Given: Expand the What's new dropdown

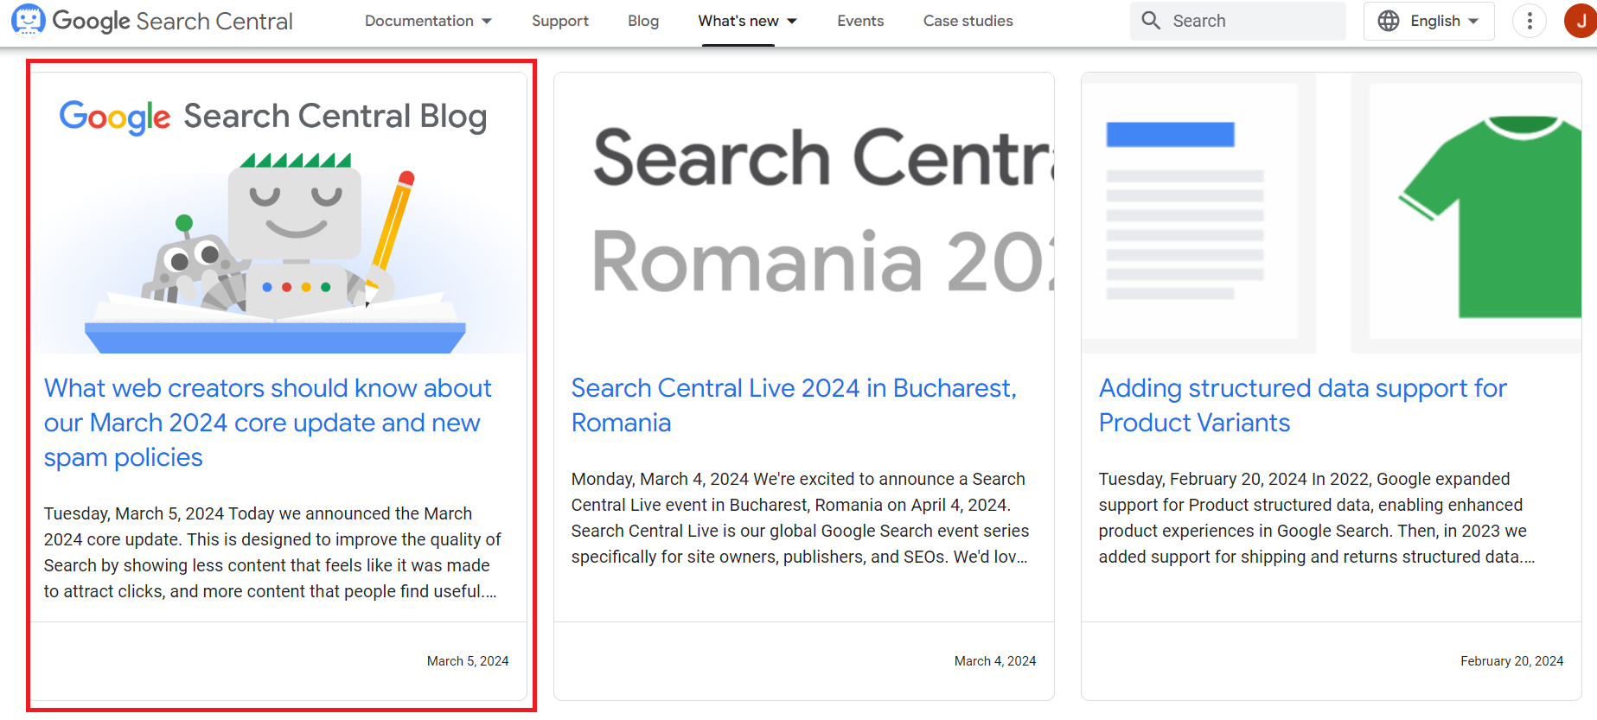Looking at the screenshot, I should click(748, 21).
